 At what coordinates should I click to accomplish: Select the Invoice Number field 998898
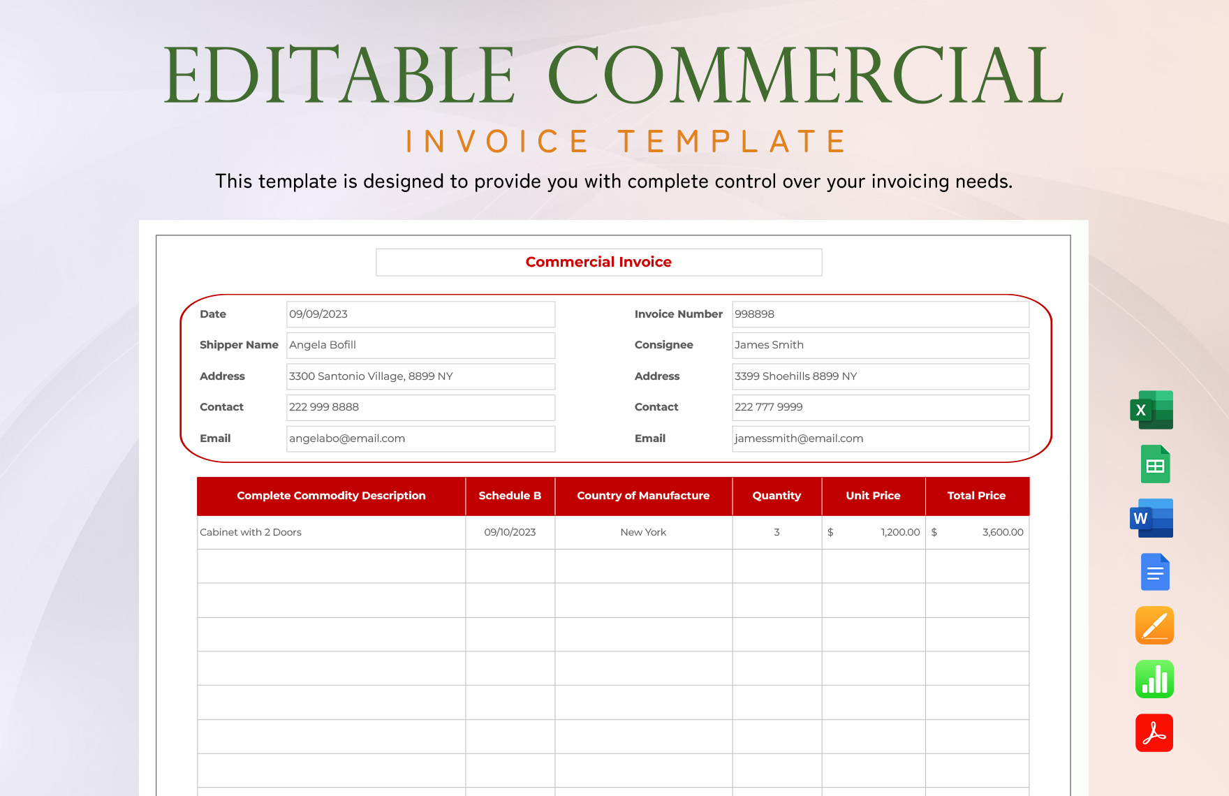click(x=880, y=314)
